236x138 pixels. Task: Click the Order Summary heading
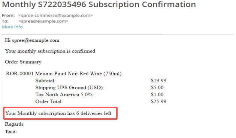point(23,62)
